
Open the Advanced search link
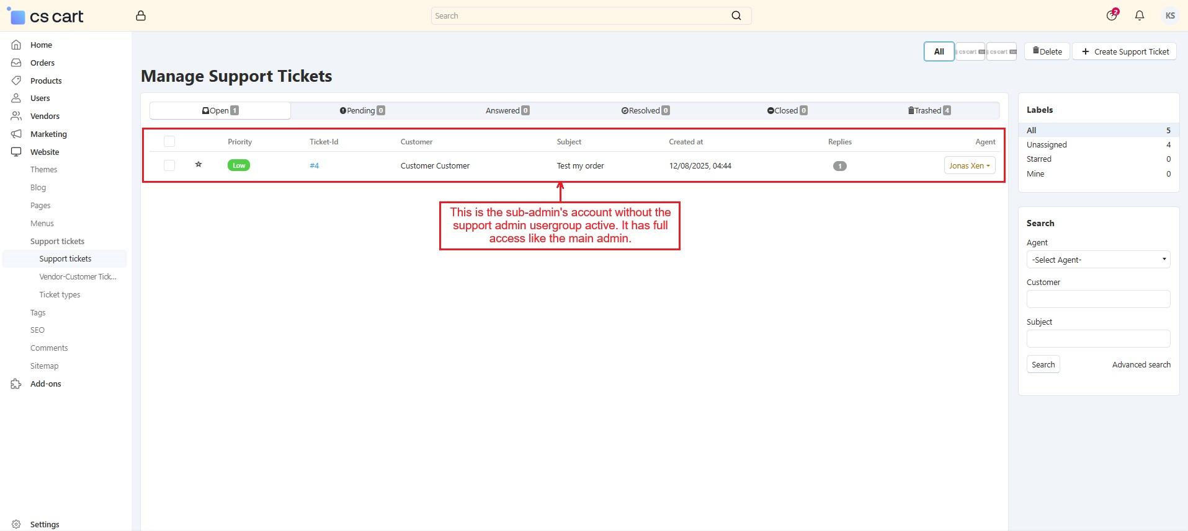coord(1141,365)
